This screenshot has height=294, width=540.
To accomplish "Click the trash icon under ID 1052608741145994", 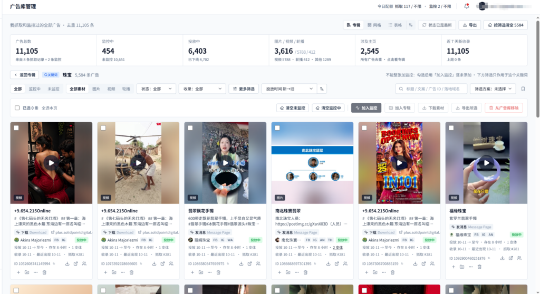I will pos(44,272).
